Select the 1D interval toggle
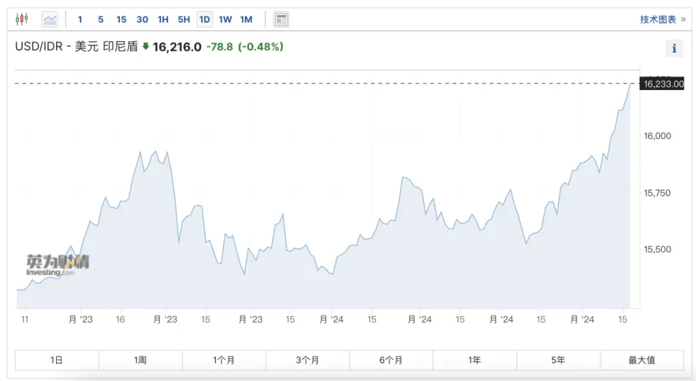The width and height of the screenshot is (696, 381). pyautogui.click(x=205, y=19)
